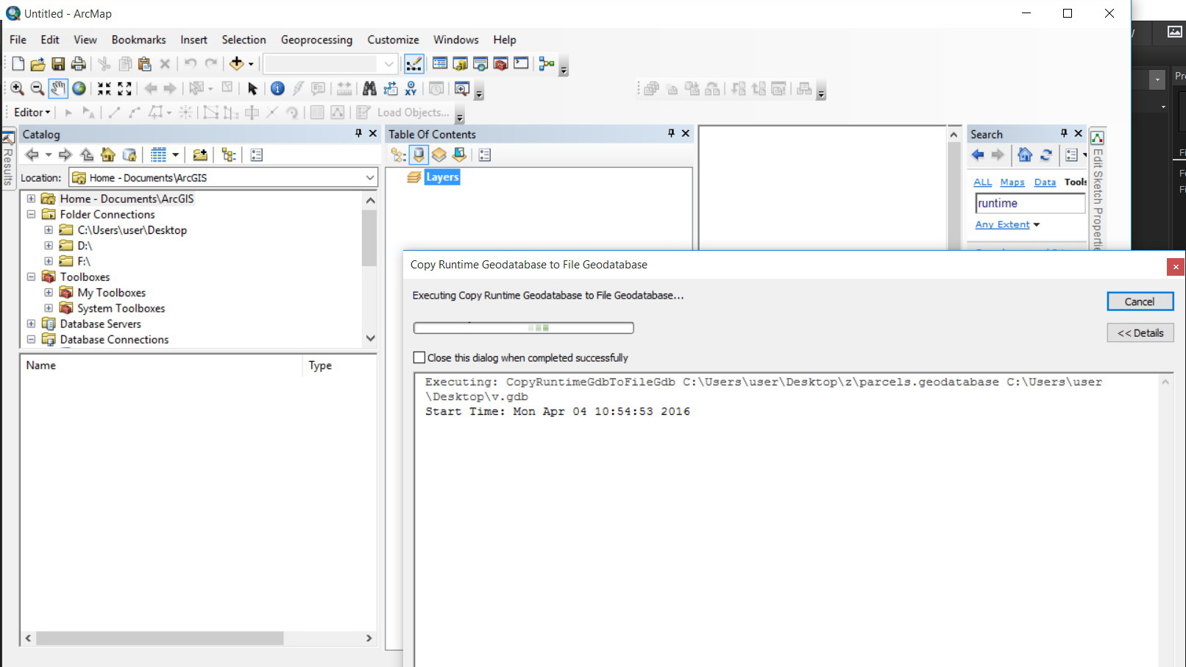
Task: Collapse the dialog with Details button
Action: point(1140,333)
